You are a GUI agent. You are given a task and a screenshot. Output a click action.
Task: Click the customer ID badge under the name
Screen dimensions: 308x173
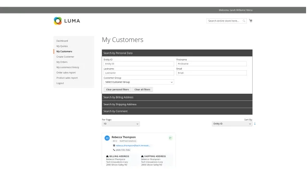(x=115, y=141)
